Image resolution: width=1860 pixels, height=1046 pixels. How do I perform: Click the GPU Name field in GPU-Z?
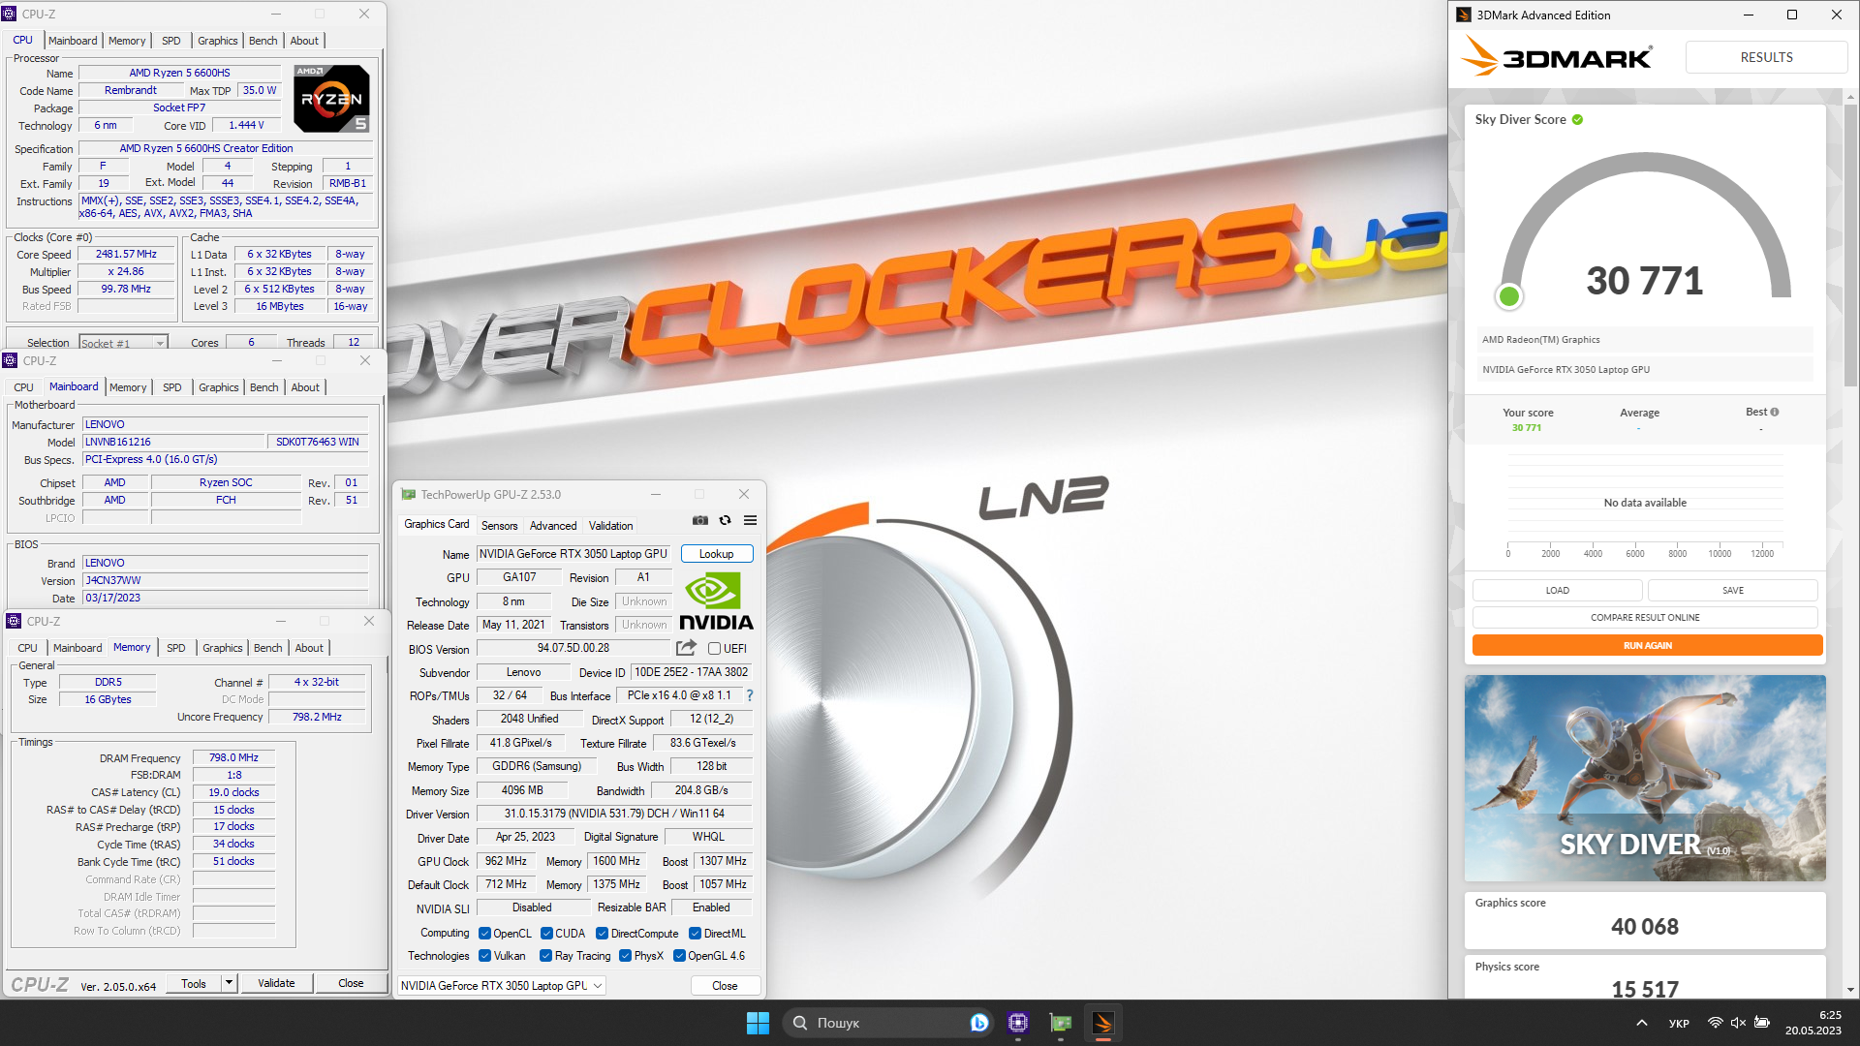click(573, 554)
